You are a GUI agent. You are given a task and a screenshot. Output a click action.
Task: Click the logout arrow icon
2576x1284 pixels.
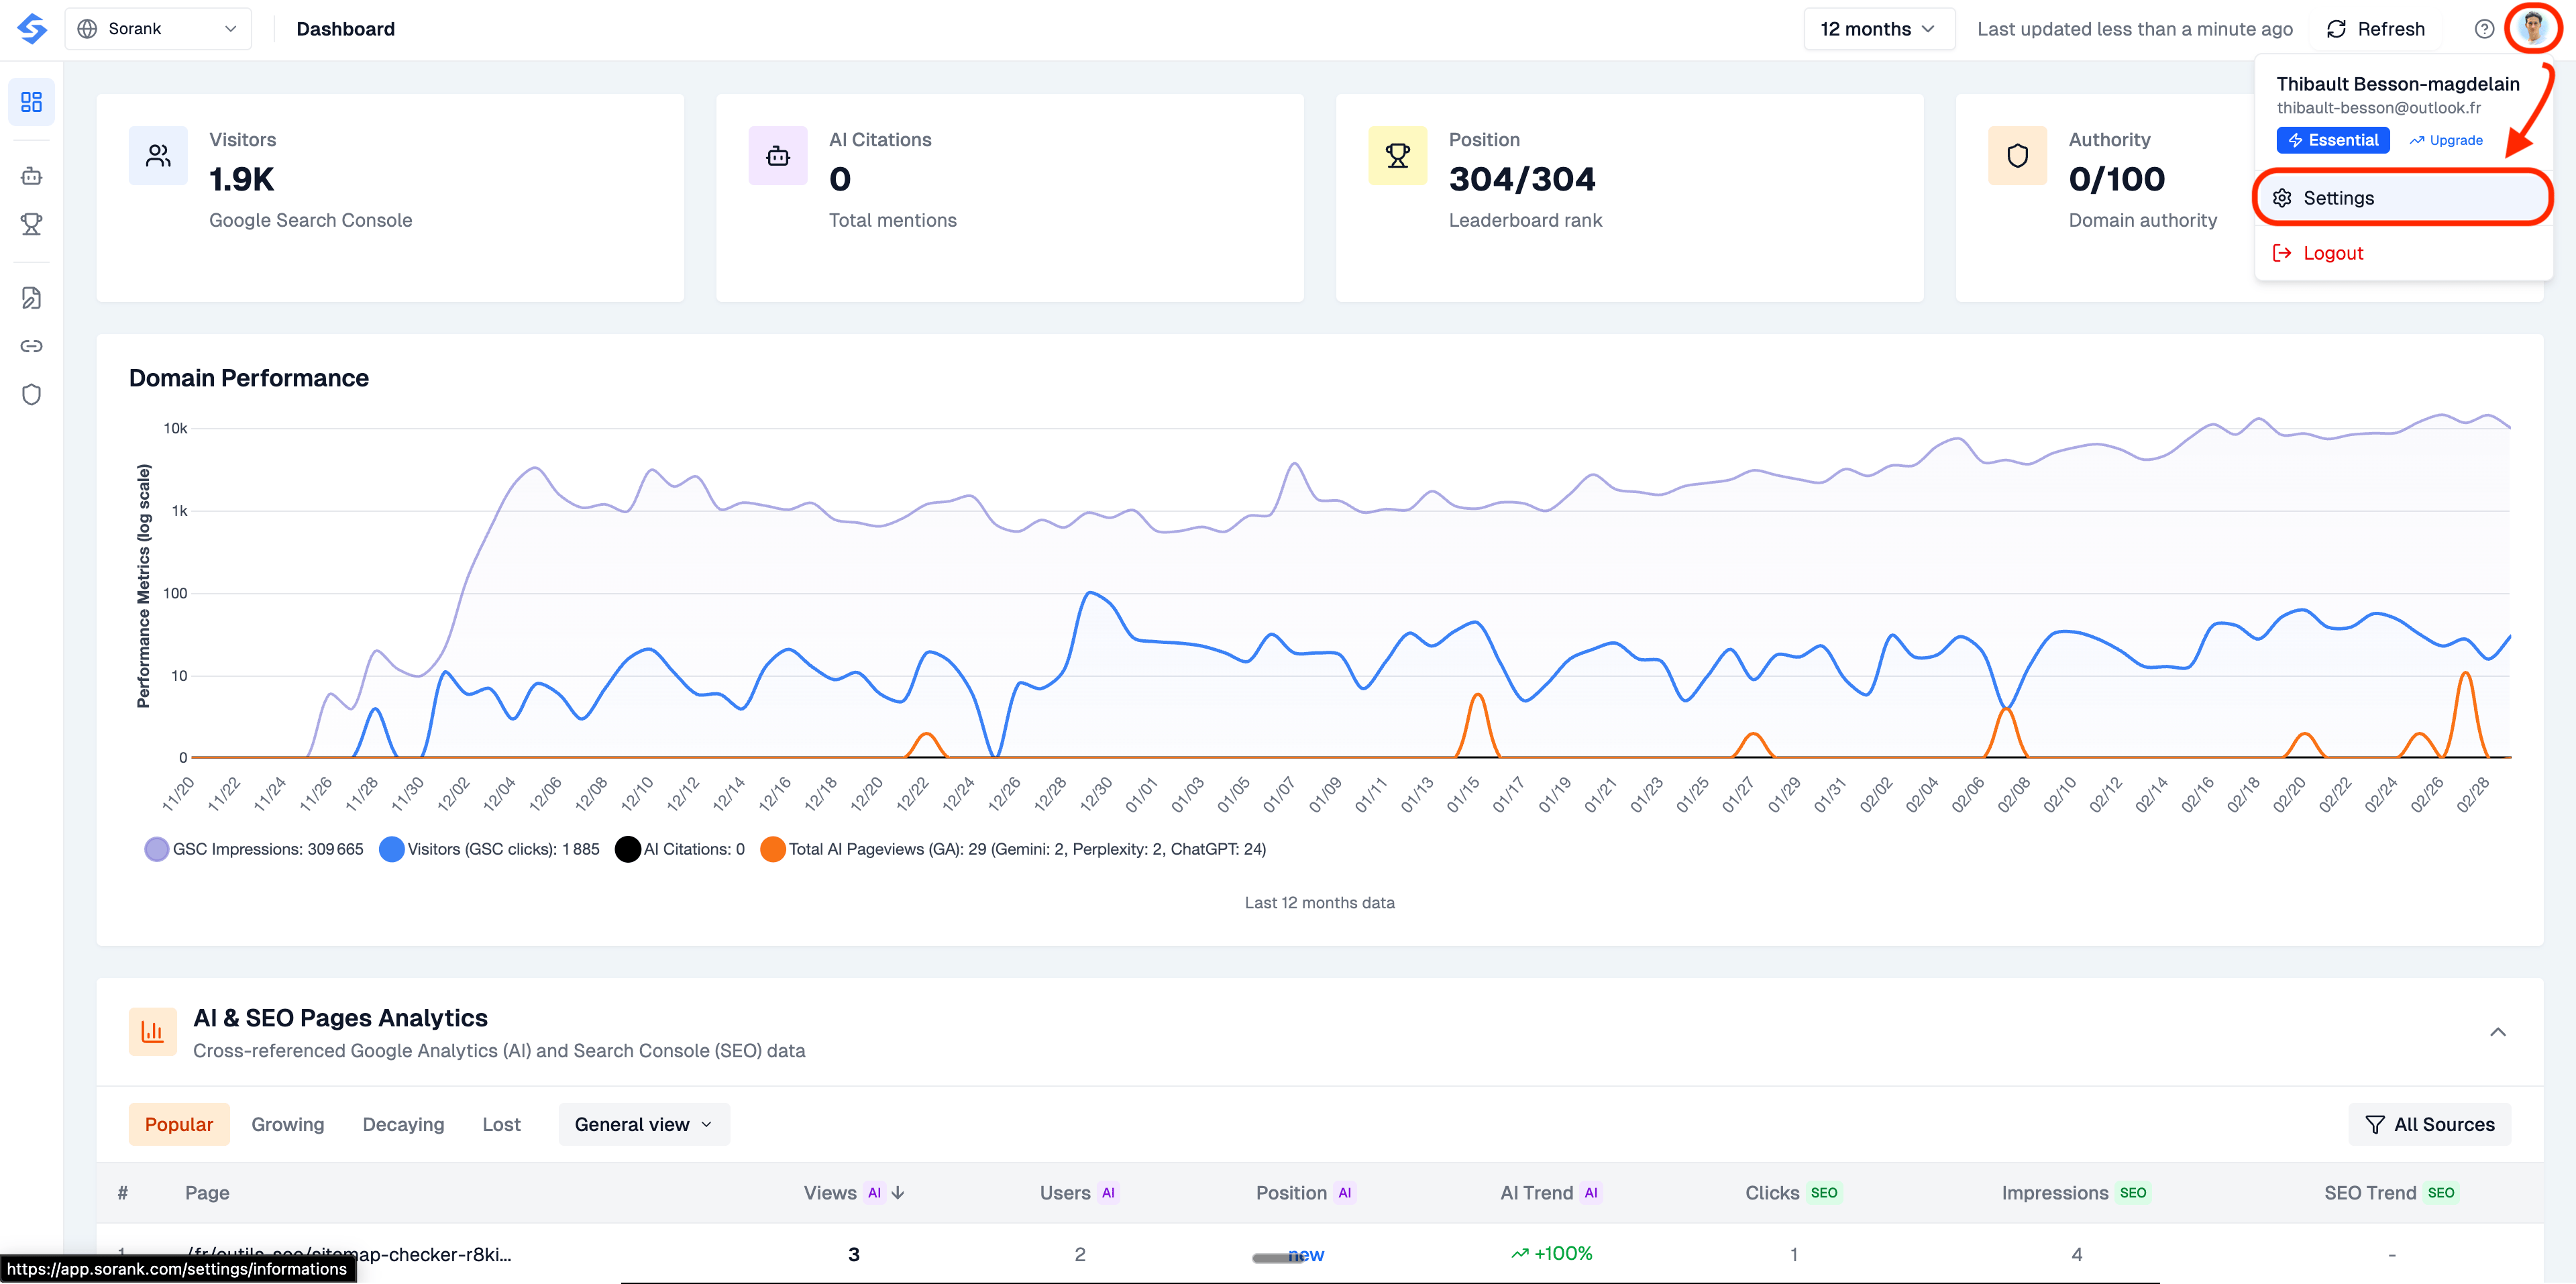2282,253
